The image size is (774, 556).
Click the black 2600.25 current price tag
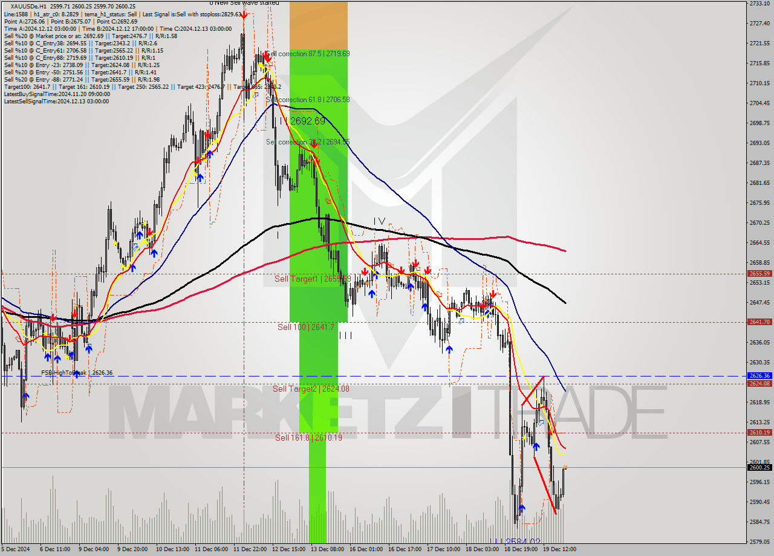(759, 467)
